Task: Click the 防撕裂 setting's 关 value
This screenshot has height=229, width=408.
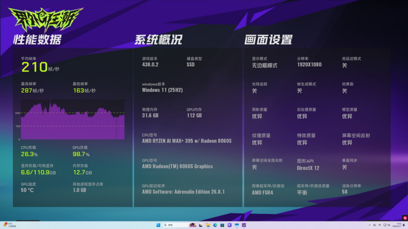Action: (345, 91)
